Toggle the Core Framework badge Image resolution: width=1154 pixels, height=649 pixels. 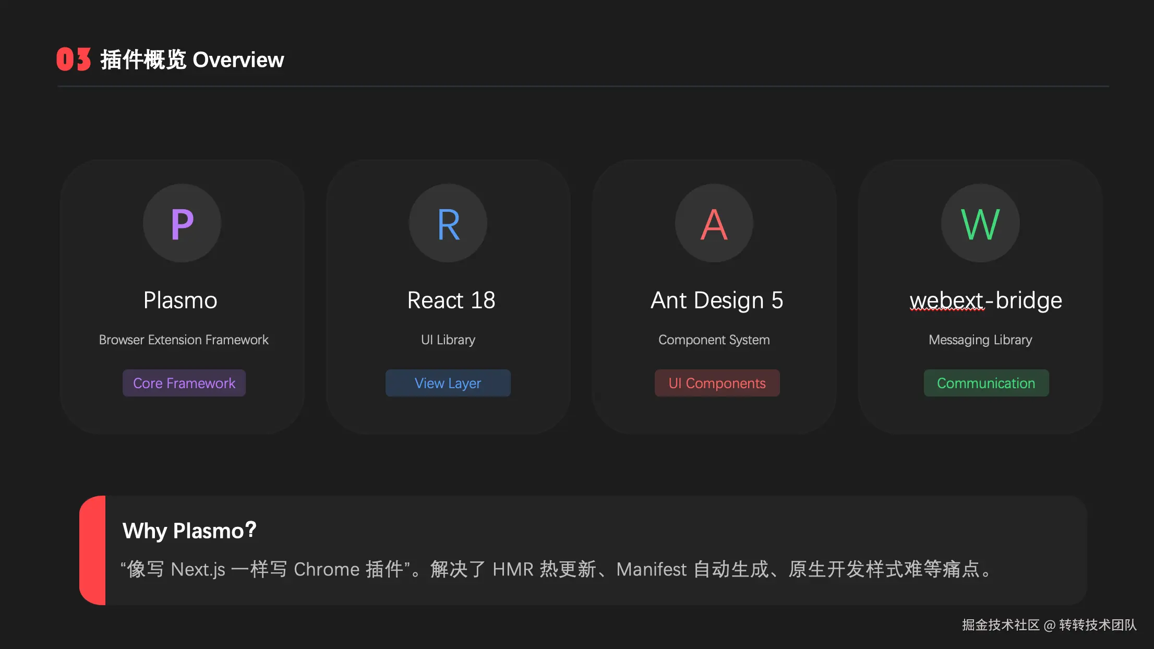point(184,383)
